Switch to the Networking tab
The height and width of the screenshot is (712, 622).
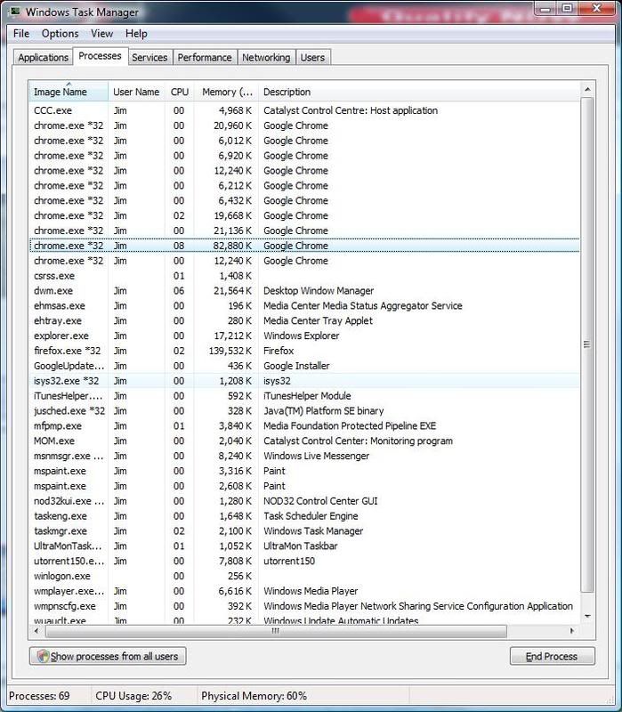pyautogui.click(x=266, y=58)
